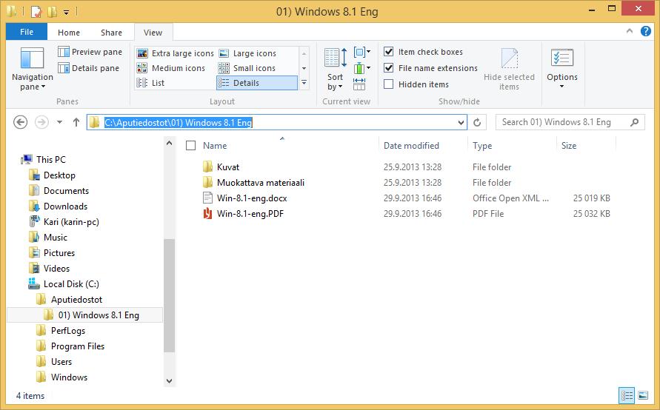Go up one folder level arrow
The image size is (660, 410).
[76, 122]
